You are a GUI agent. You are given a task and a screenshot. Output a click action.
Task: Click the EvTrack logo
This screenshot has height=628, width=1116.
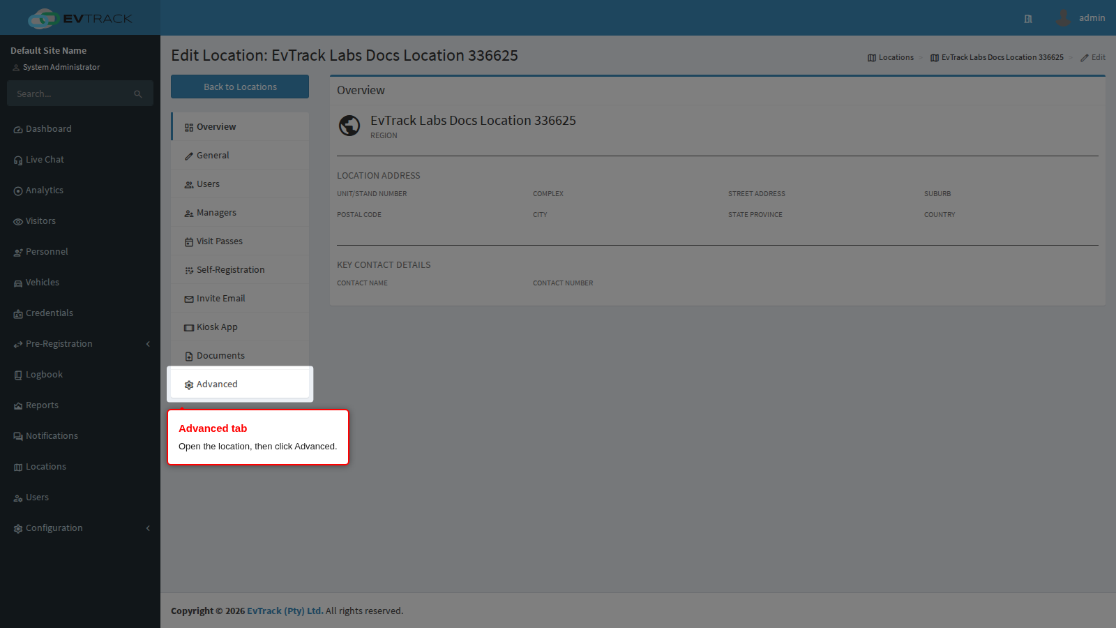click(x=80, y=18)
